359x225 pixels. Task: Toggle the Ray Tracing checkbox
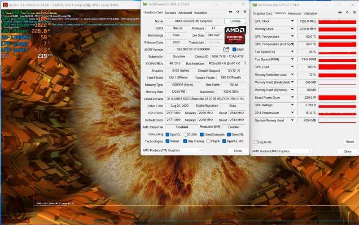click(x=185, y=141)
